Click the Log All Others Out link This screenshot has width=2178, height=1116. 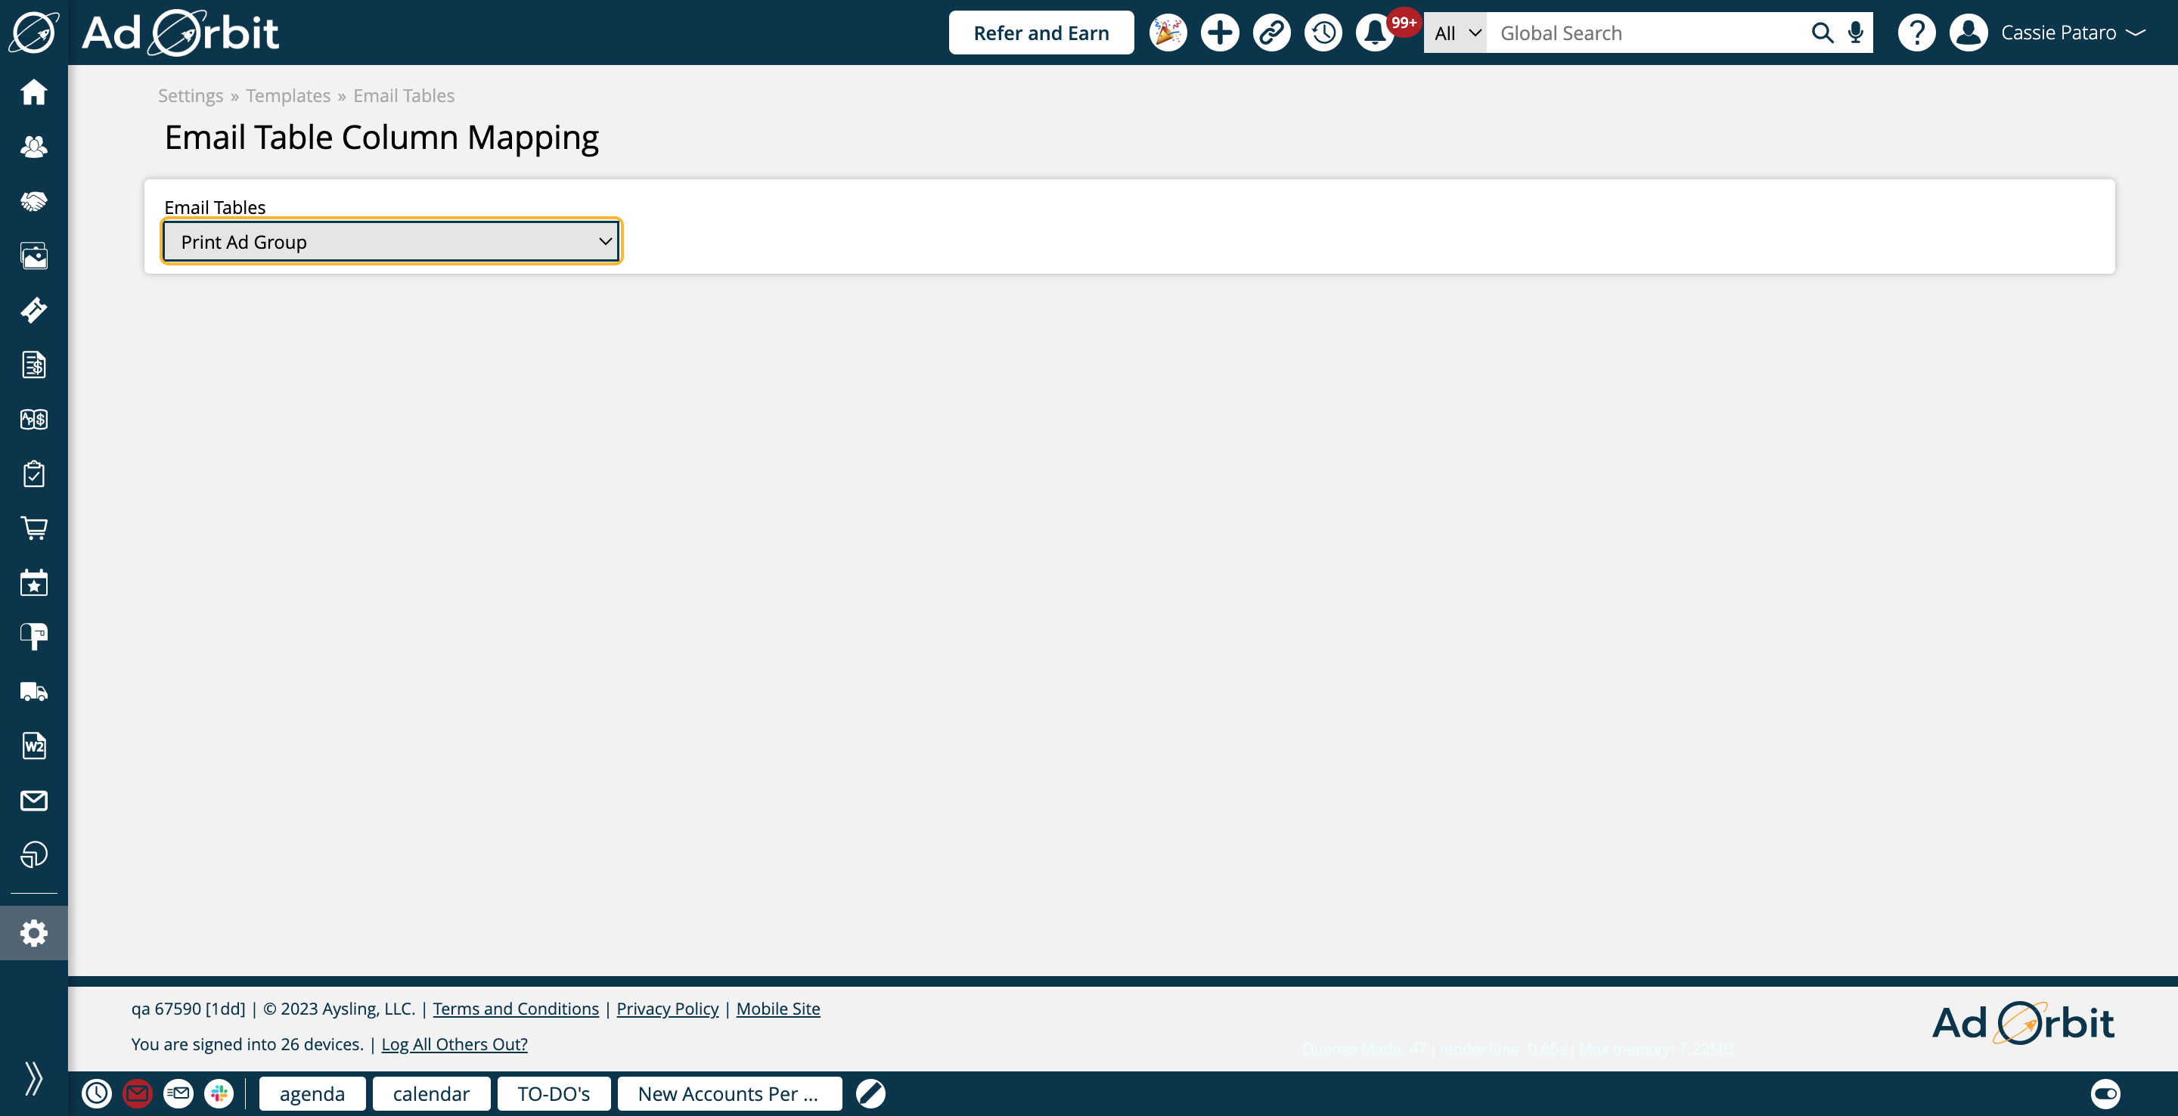[454, 1044]
